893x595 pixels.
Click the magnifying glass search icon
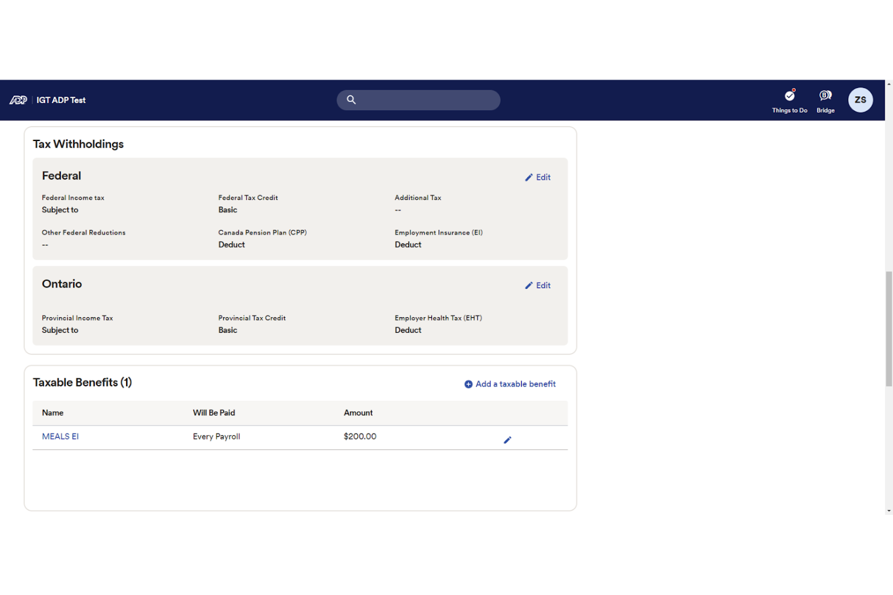tap(351, 99)
